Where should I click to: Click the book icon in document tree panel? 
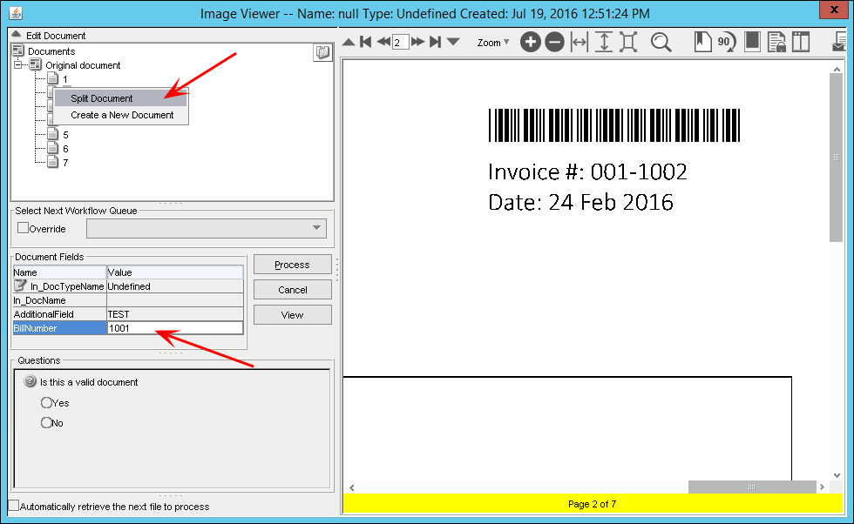point(322,52)
